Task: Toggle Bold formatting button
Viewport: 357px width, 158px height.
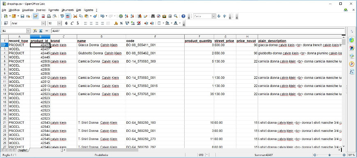Action: 66,23
